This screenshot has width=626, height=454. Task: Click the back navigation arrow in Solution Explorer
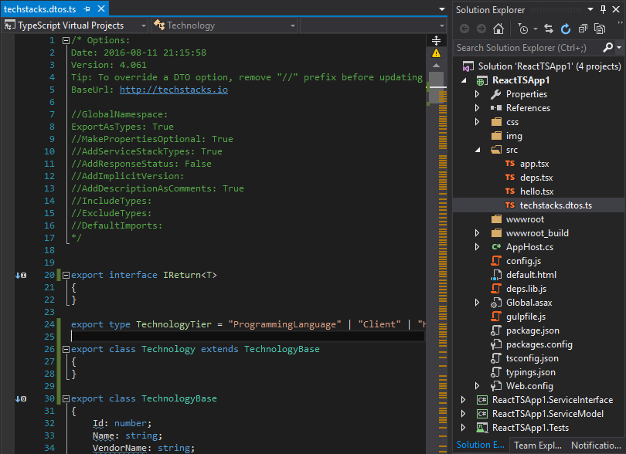464,29
